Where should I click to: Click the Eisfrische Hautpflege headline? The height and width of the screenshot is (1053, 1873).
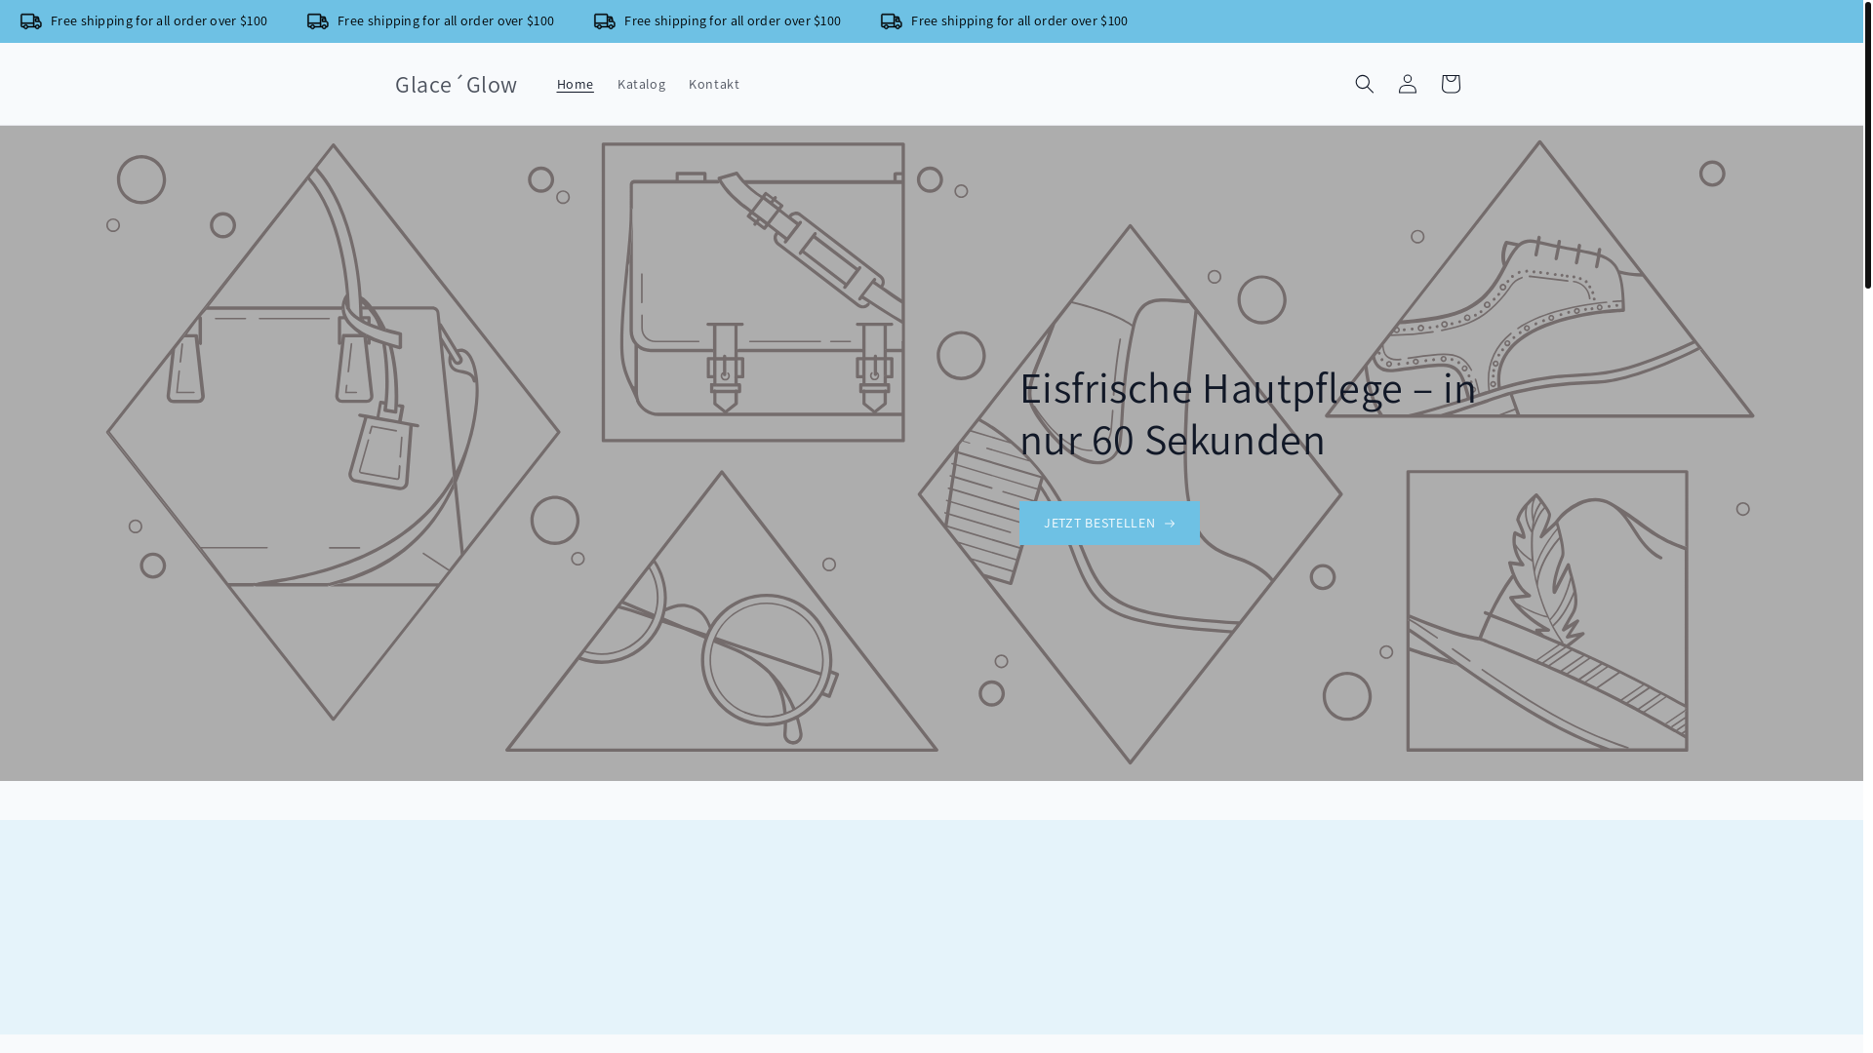1248,413
